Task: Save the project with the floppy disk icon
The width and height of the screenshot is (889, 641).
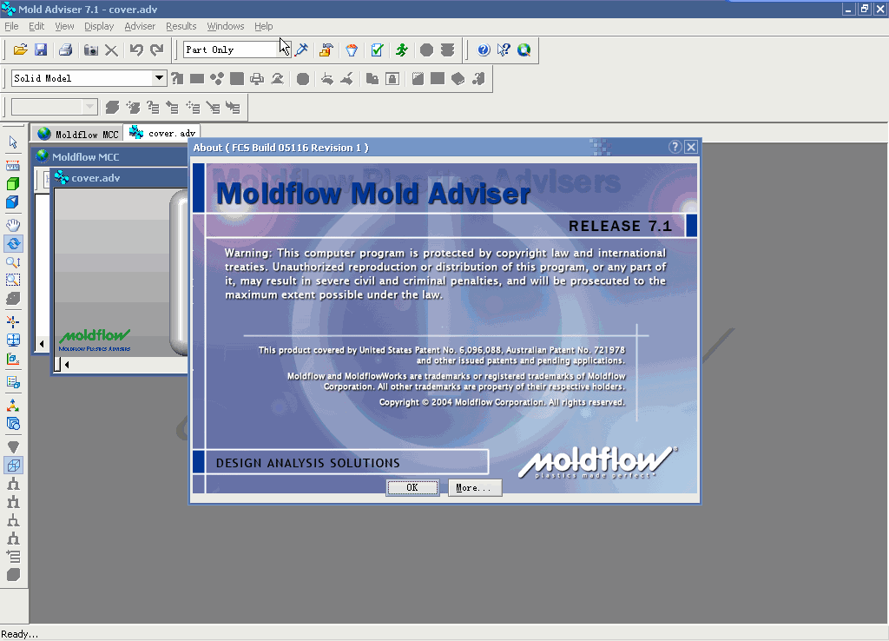Action: [x=41, y=50]
